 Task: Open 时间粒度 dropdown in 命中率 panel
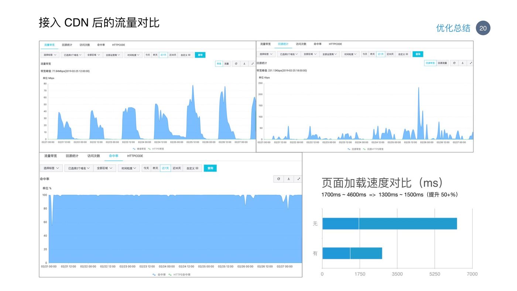pyautogui.click(x=129, y=168)
